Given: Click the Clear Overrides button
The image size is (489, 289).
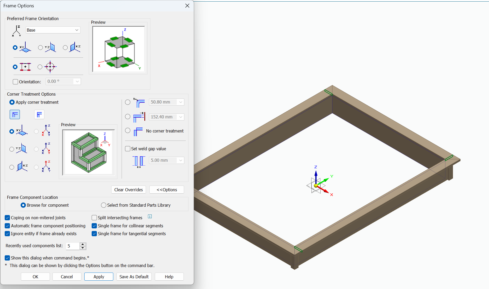Looking at the screenshot, I should pos(128,190).
